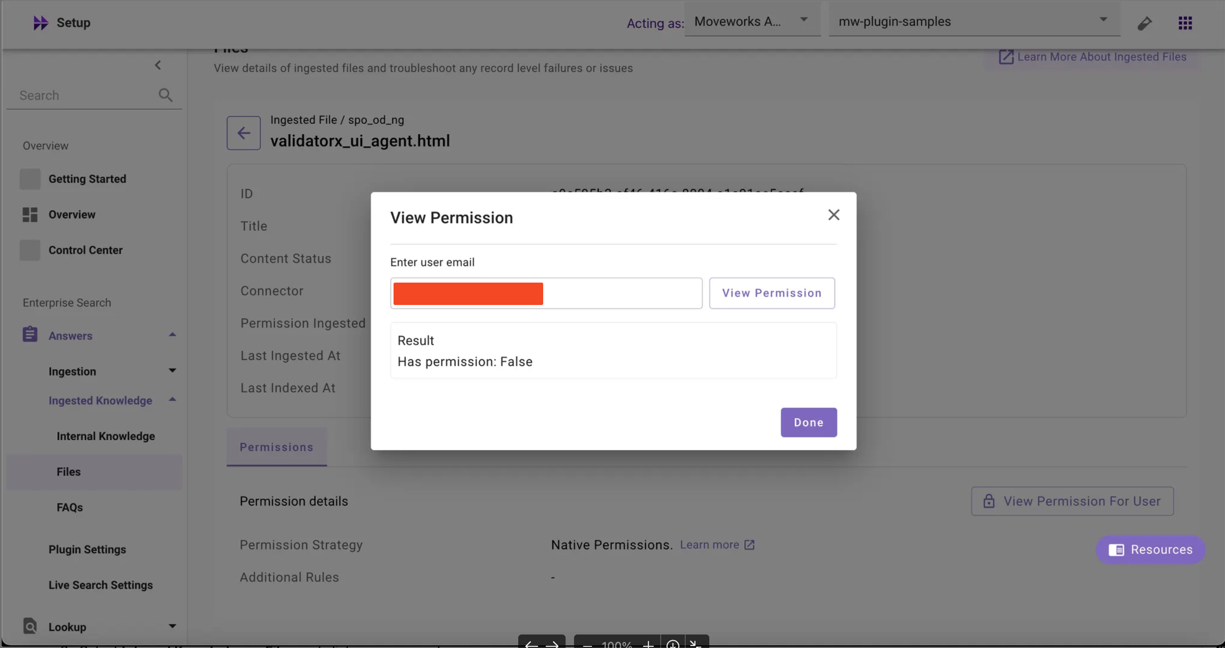Click the pencil edit icon in header
Viewport: 1225px width, 648px height.
point(1144,23)
